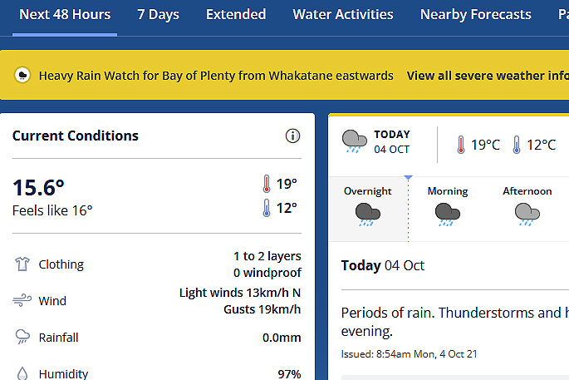Screen dimensions: 569x380
Task: Select the Morning rain cloud icon
Action: point(448,215)
